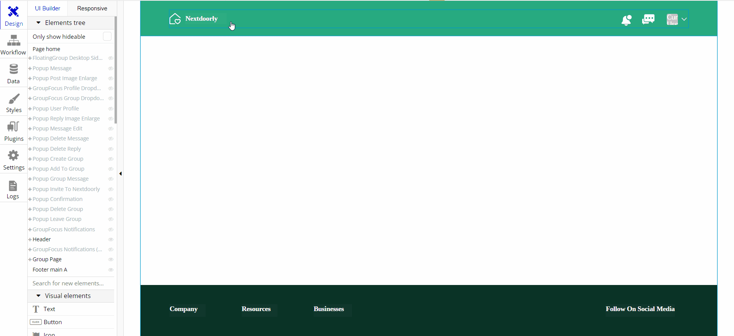Image resolution: width=734 pixels, height=336 pixels.
Task: Add a Text visual element
Action: point(71,309)
